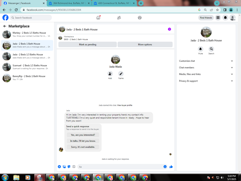Edit the chat name using the pencil icon

[x=121, y=74]
